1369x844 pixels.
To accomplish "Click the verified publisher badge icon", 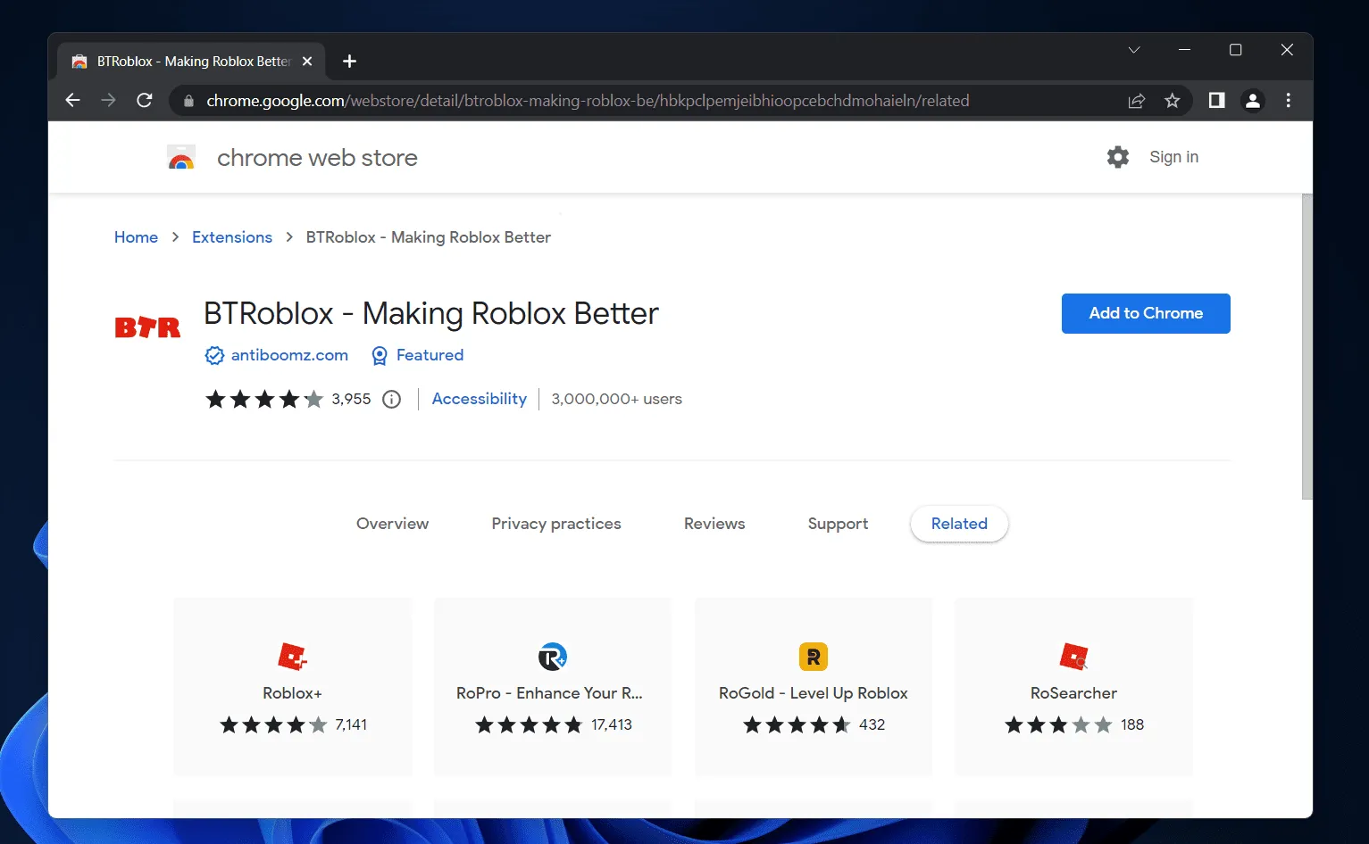I will click(214, 355).
